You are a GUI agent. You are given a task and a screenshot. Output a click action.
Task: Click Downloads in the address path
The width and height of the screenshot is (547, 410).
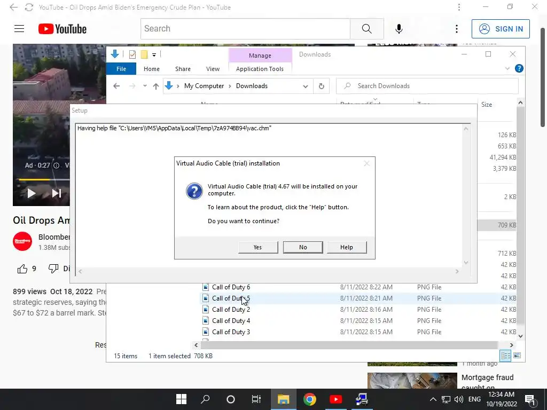click(x=252, y=86)
